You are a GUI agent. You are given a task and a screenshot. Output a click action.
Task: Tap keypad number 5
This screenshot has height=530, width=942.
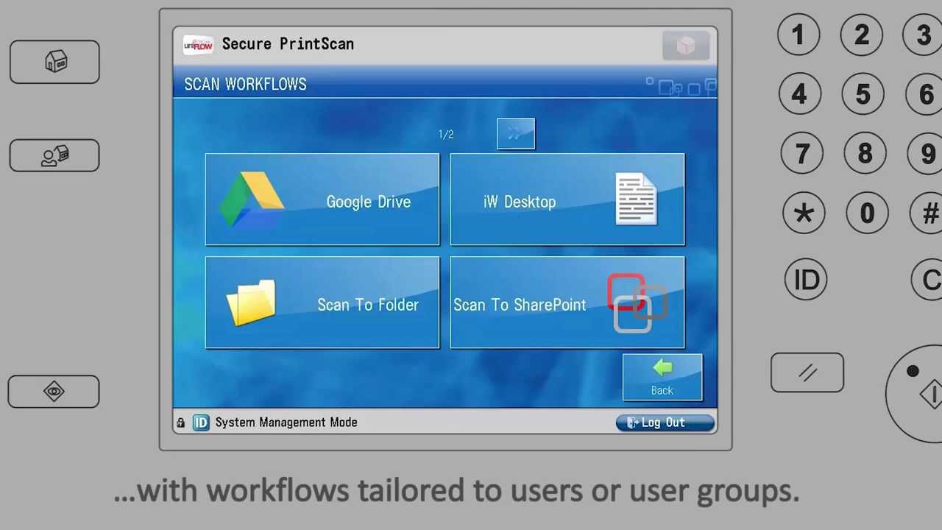click(863, 94)
